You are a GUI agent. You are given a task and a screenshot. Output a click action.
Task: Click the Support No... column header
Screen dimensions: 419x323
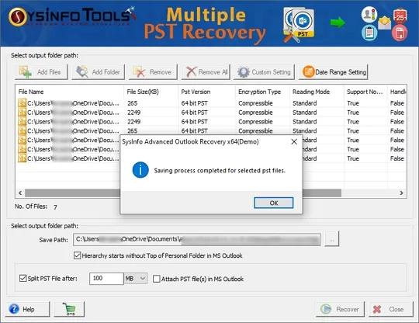pyautogui.click(x=365, y=92)
